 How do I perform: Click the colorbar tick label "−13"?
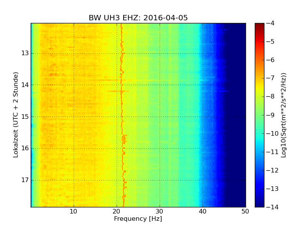click(x=272, y=189)
